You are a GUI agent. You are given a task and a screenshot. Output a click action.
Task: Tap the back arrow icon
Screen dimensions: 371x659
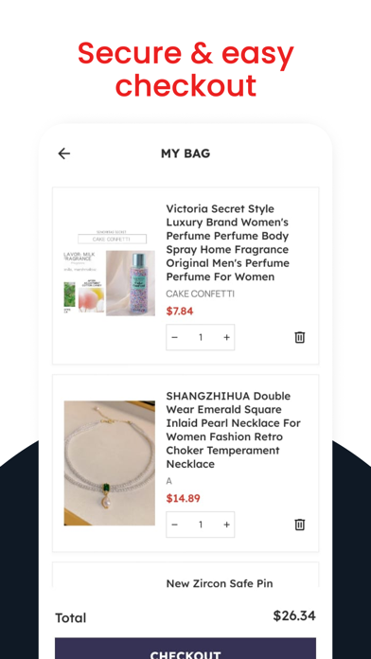[63, 153]
